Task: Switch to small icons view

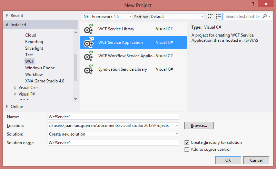Action: coord(210,17)
